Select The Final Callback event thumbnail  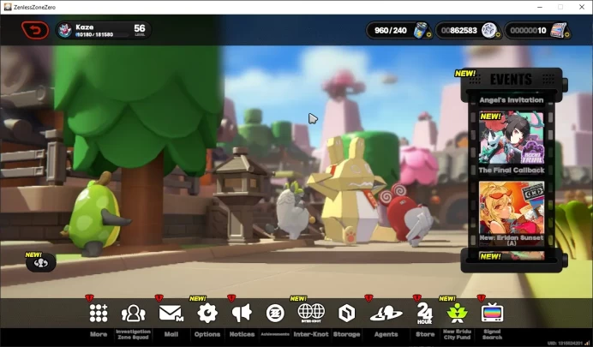click(512, 138)
